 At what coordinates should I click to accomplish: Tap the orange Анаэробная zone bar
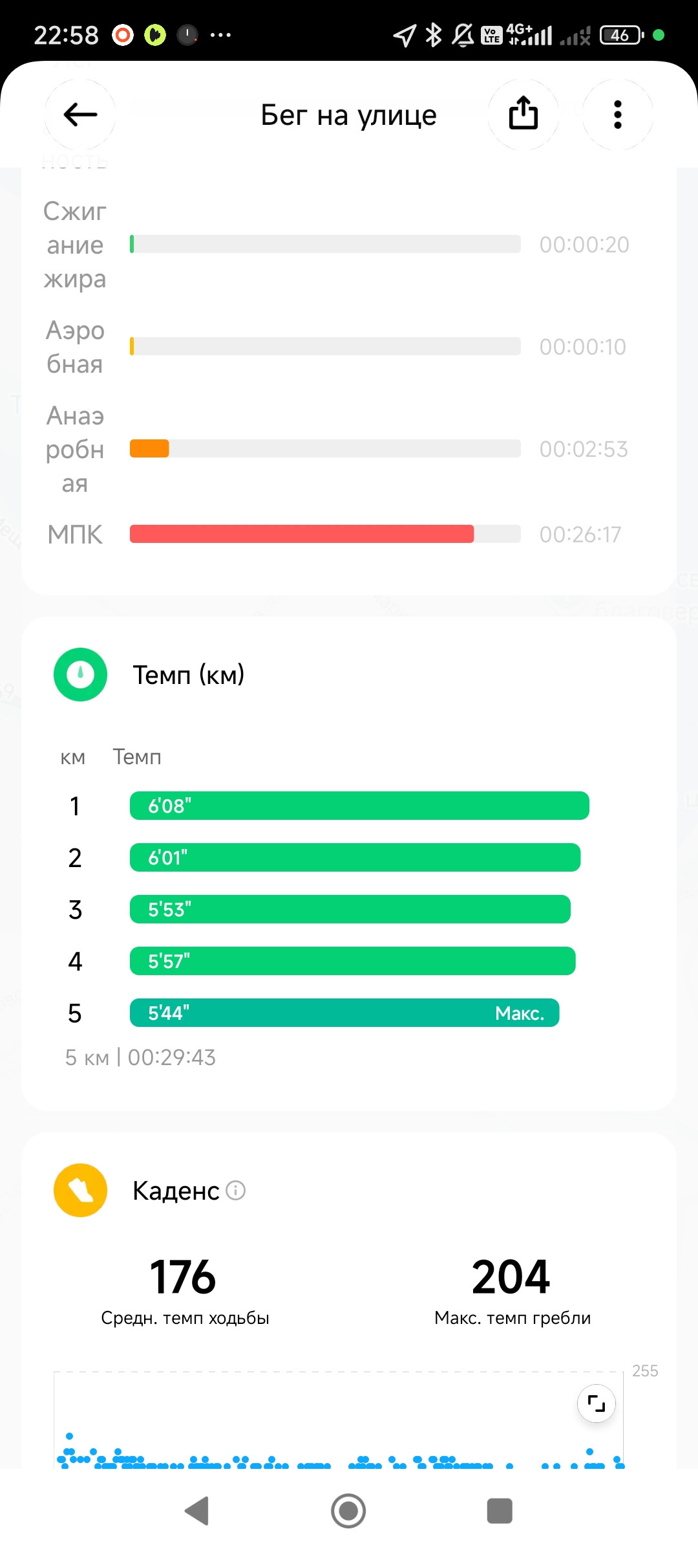[149, 448]
